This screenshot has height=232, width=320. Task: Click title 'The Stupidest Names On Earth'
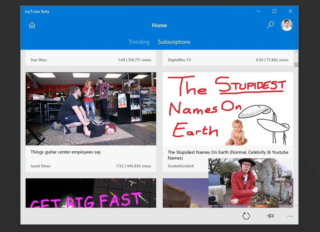pos(228,155)
